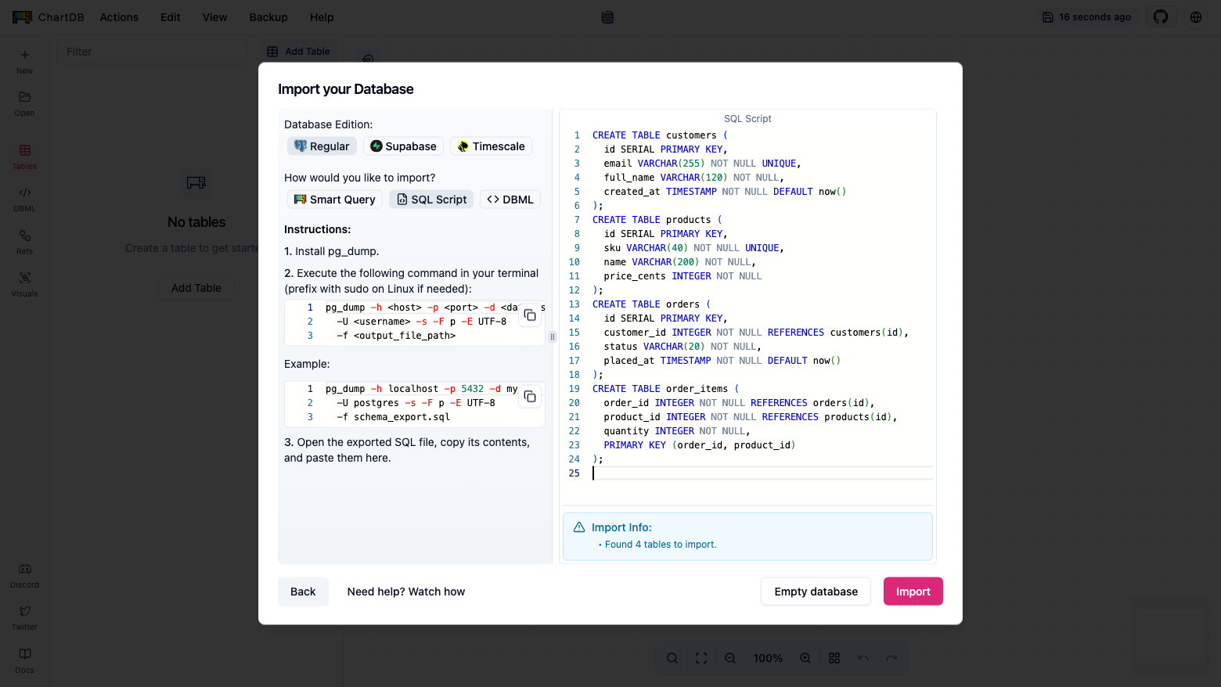Click Add Table button in empty state

pos(196,288)
